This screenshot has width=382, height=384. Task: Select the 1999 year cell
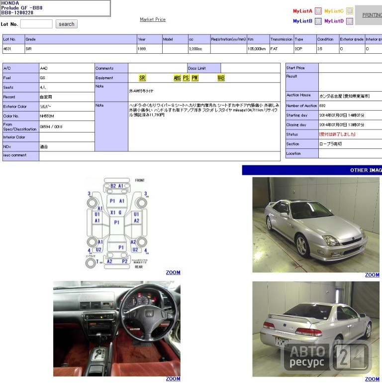coord(150,49)
